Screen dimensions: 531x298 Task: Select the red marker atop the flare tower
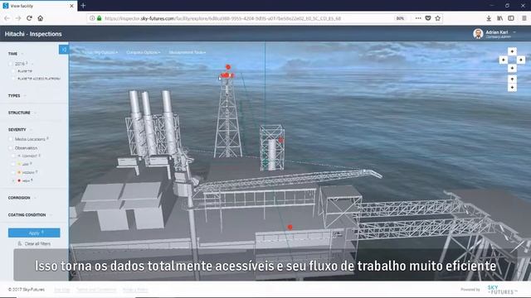tap(228, 67)
